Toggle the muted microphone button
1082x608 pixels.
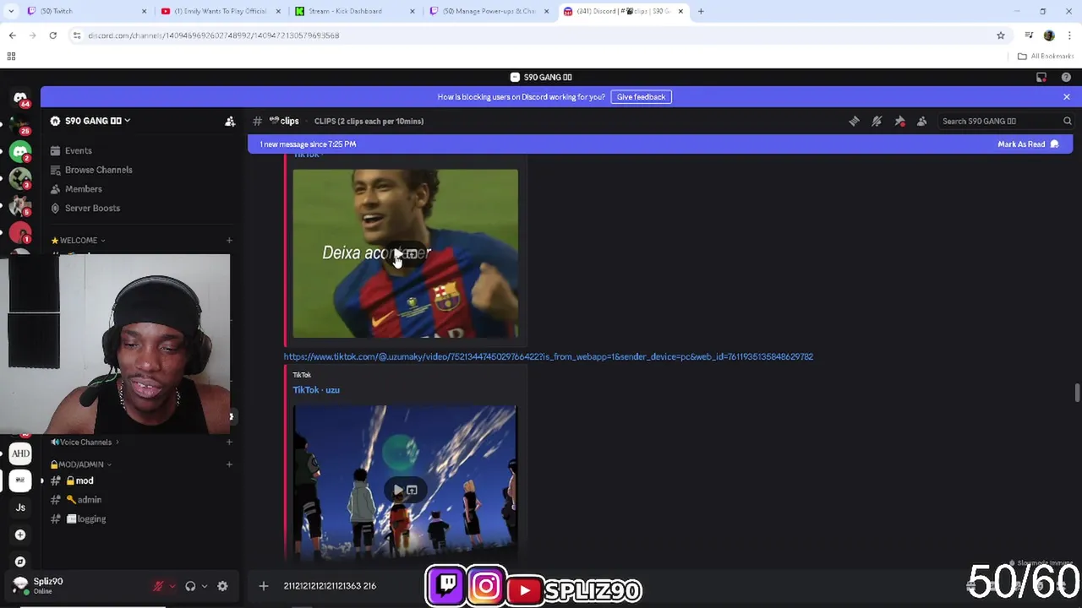coord(158,586)
